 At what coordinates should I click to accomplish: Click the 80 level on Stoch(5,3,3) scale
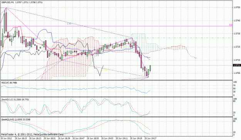tap(234, 102)
